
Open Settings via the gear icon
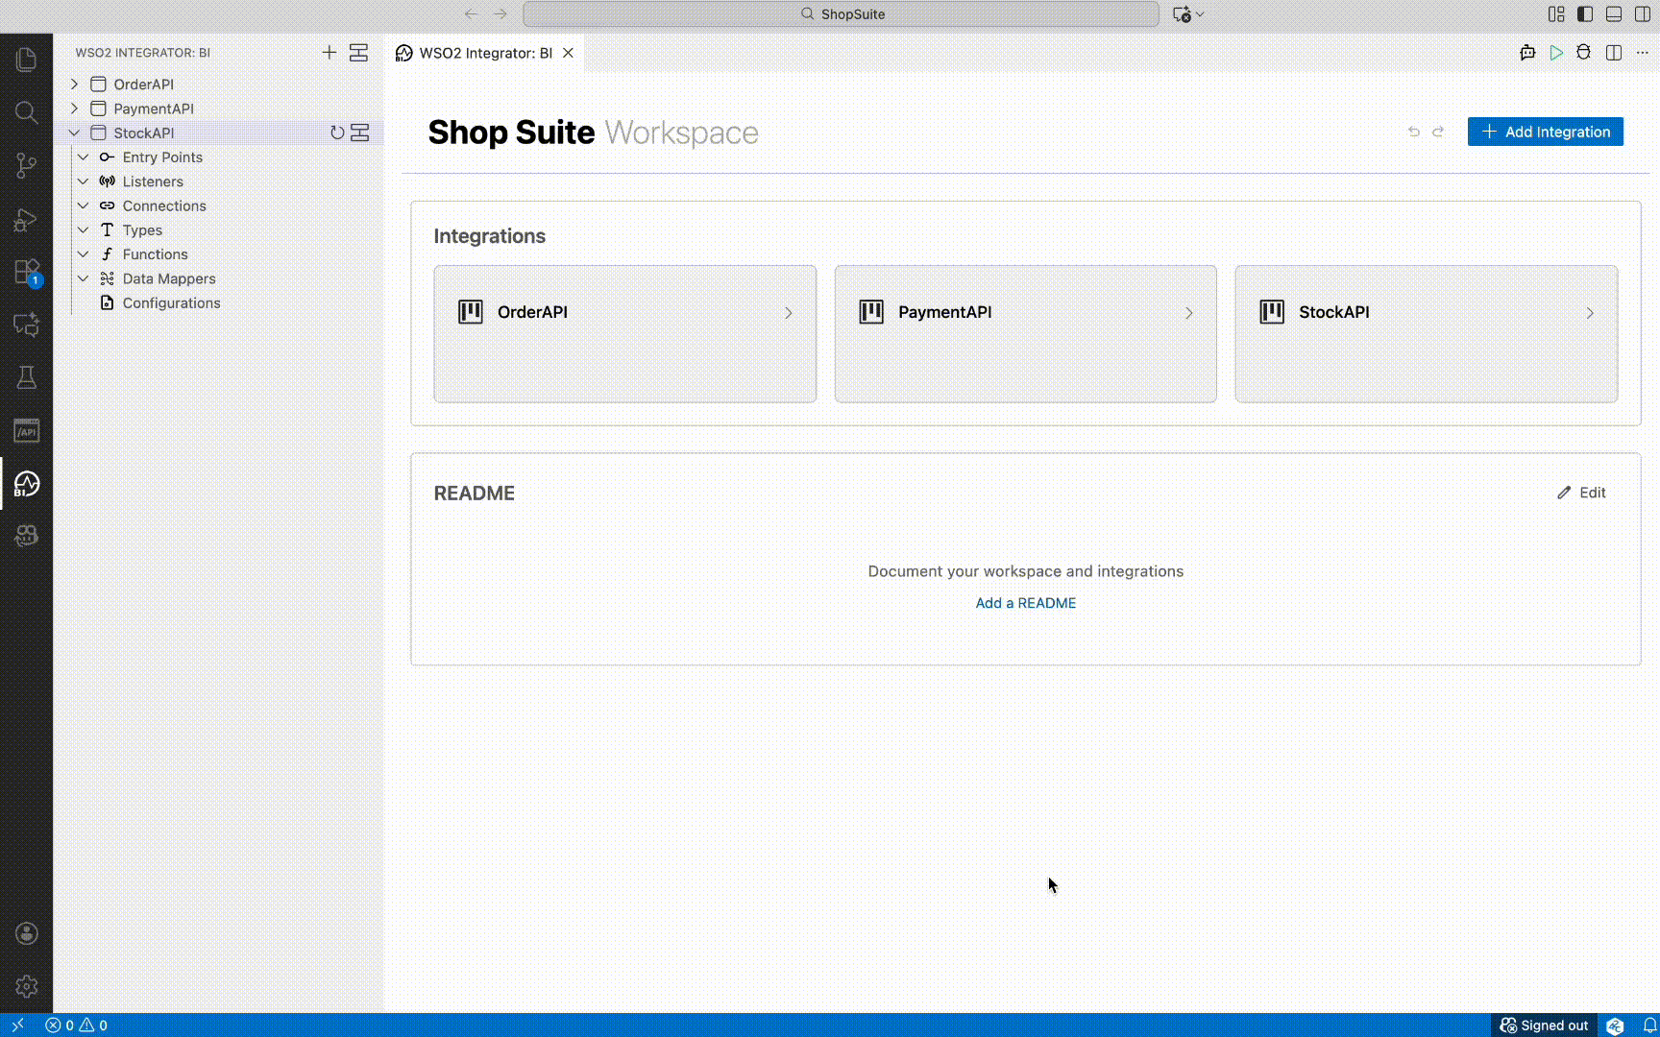coord(26,986)
